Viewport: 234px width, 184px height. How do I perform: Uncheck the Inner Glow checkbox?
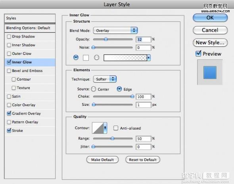coord(9,62)
